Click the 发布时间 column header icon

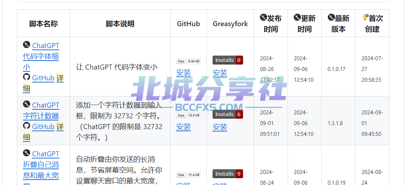click(x=264, y=18)
